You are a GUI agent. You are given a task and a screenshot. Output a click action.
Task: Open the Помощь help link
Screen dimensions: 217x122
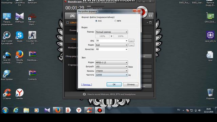tap(86, 84)
